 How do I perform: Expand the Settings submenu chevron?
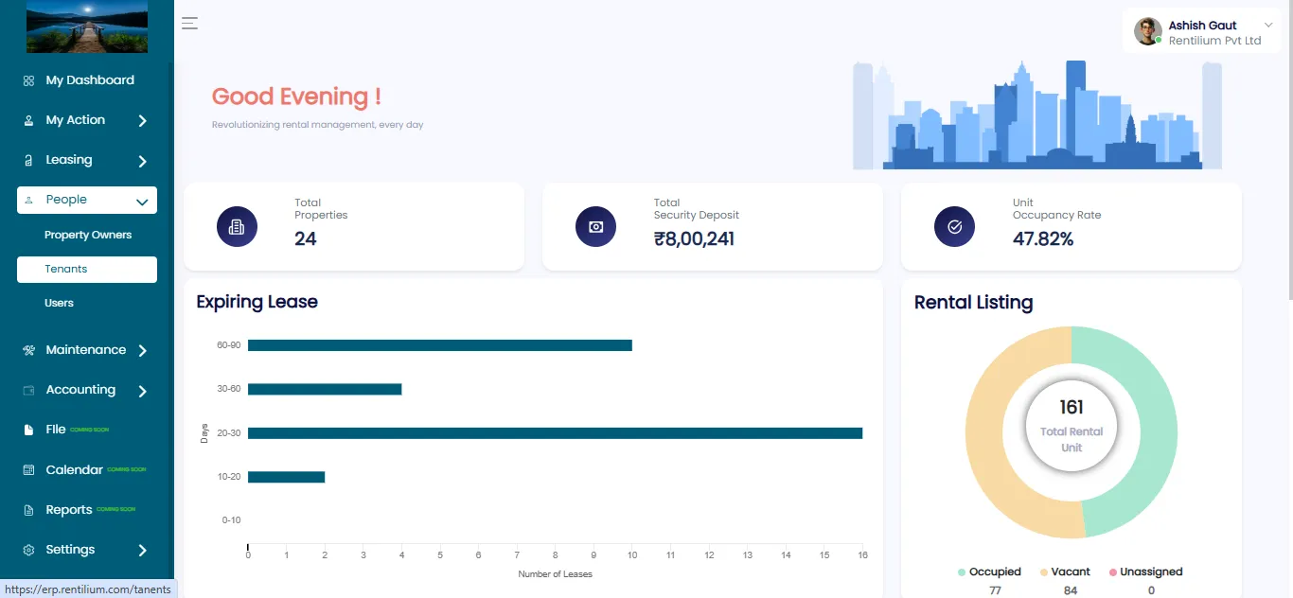tap(142, 551)
